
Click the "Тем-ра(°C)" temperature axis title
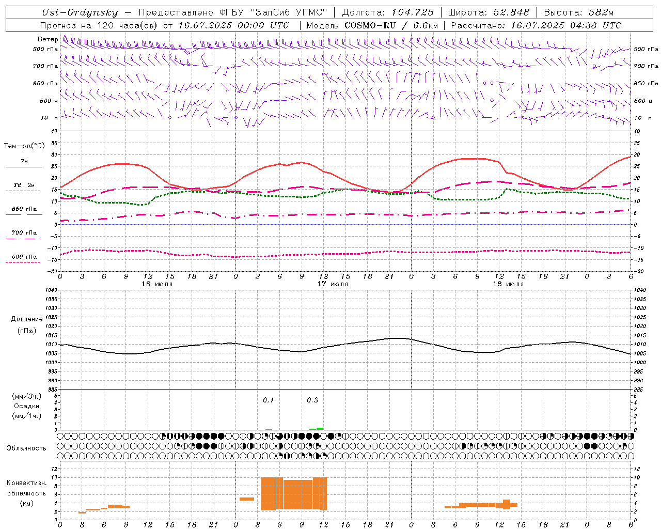24,146
